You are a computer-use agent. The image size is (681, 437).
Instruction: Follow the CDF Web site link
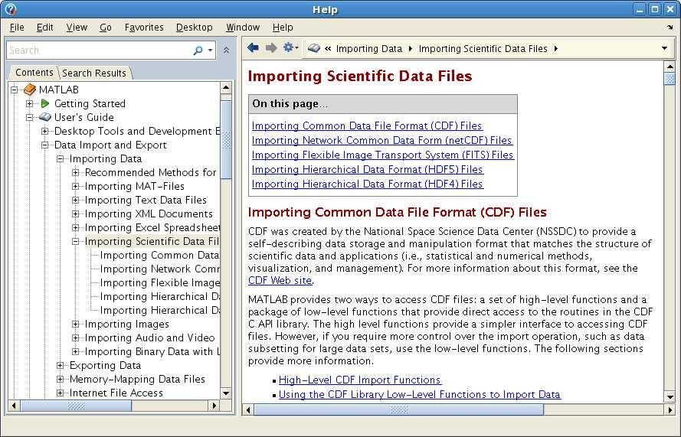tap(280, 280)
